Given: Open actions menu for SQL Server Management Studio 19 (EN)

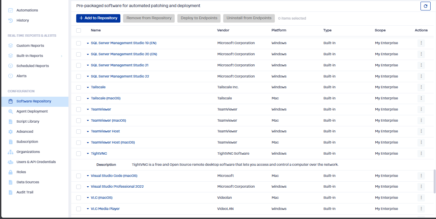Looking at the screenshot, I should coord(421,43).
